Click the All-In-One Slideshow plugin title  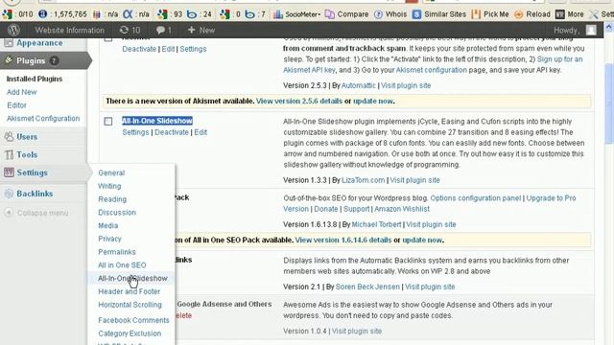(157, 121)
